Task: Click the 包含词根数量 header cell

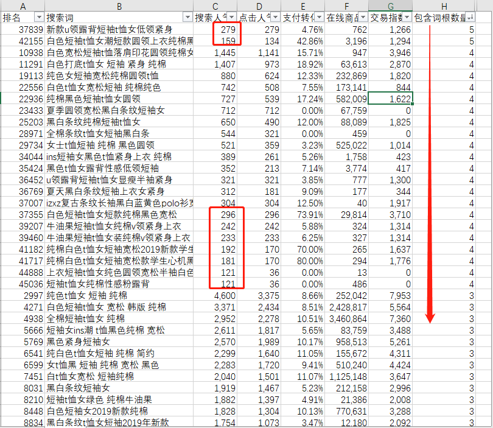Action: (x=444, y=18)
